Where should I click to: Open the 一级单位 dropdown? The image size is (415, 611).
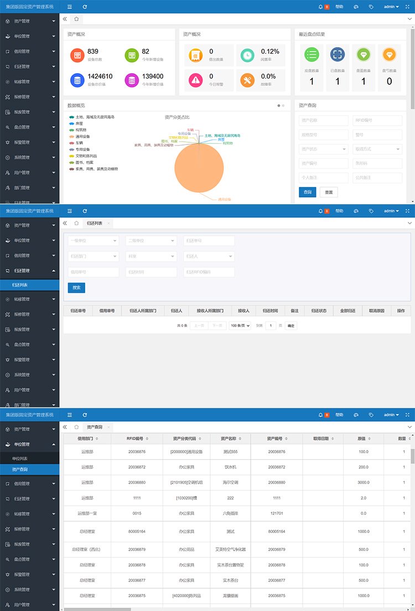tap(93, 241)
